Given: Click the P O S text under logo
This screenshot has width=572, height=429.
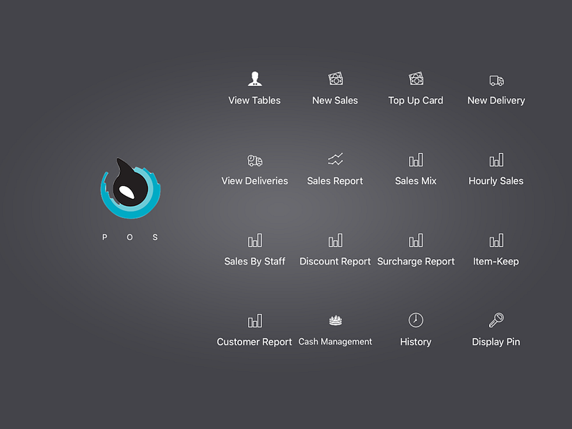Looking at the screenshot, I should coord(130,237).
